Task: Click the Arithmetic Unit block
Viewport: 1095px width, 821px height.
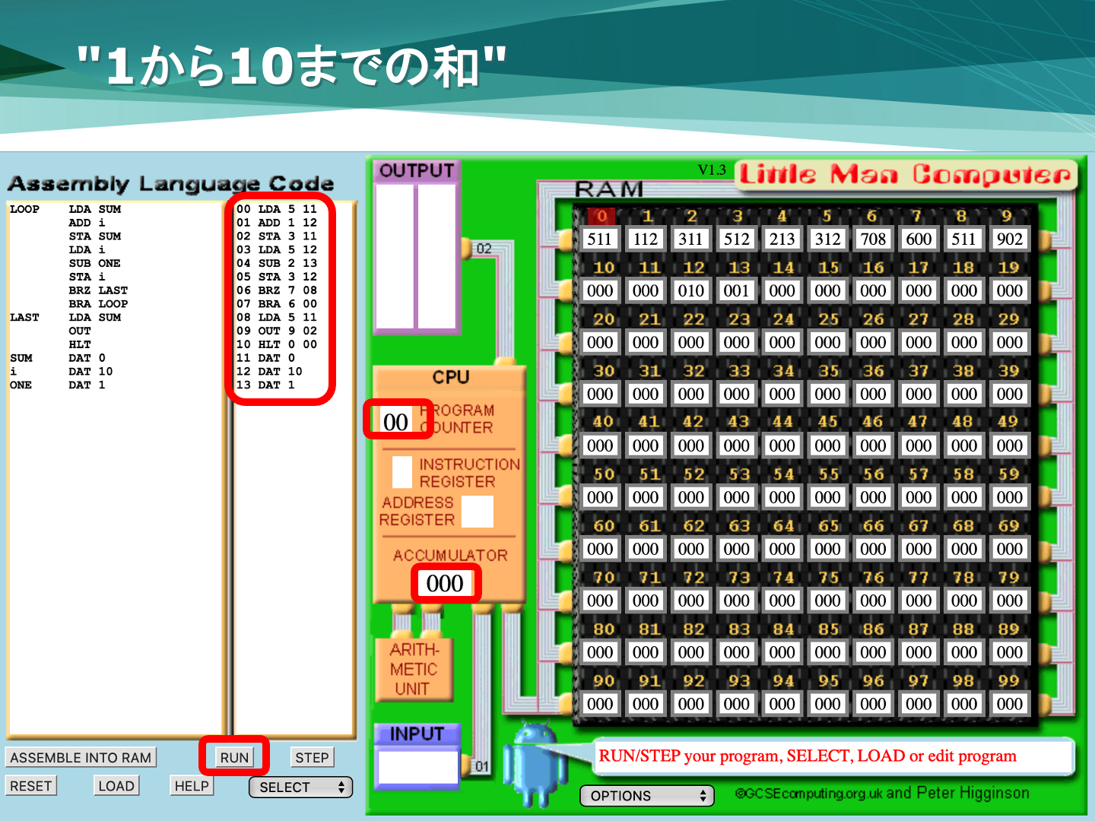Action: point(414,669)
